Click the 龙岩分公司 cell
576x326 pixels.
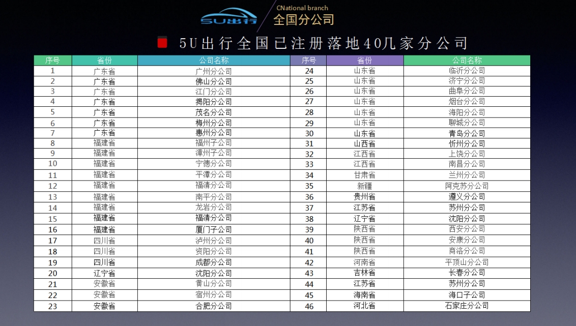(214, 208)
